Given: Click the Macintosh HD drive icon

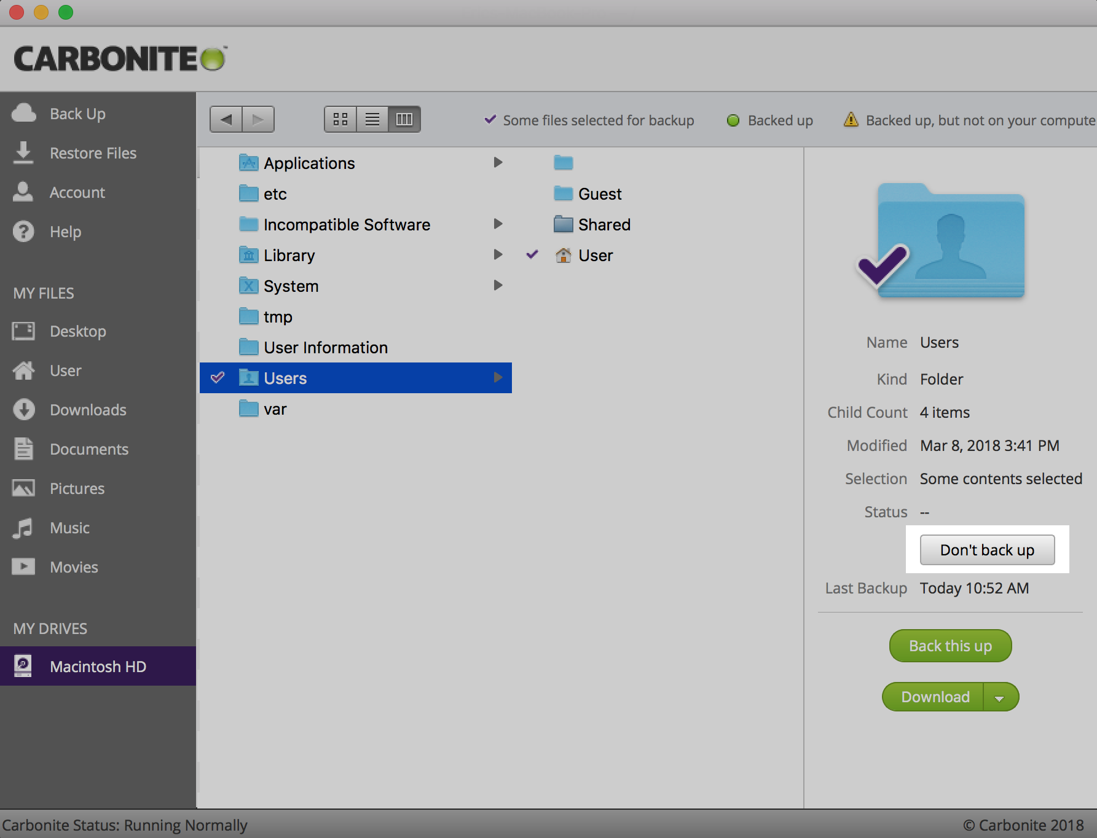Looking at the screenshot, I should pyautogui.click(x=23, y=666).
